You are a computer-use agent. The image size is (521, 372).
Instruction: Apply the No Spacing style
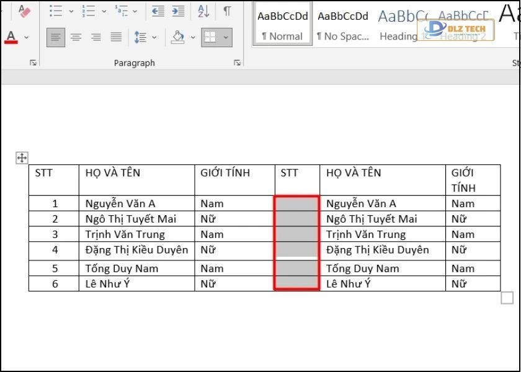click(342, 25)
